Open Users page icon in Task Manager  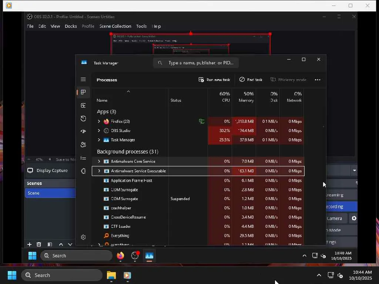pyautogui.click(x=83, y=145)
